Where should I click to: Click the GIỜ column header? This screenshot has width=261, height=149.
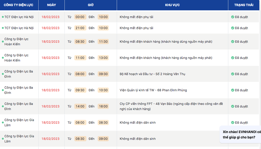coord(91,5)
